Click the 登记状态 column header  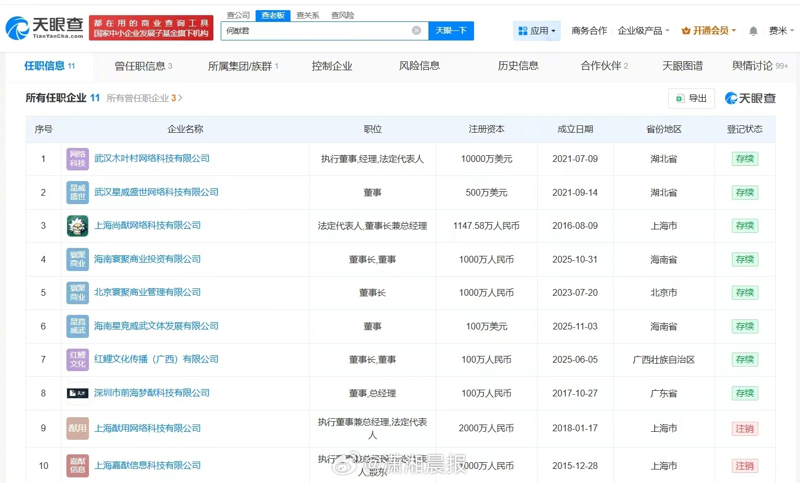pyautogui.click(x=745, y=129)
